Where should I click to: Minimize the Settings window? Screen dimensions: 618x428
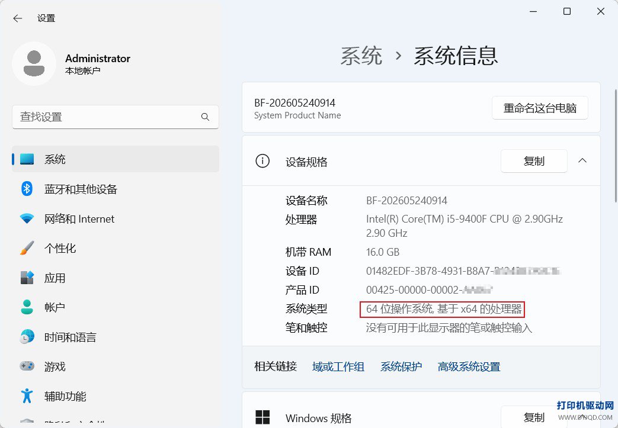(533, 11)
